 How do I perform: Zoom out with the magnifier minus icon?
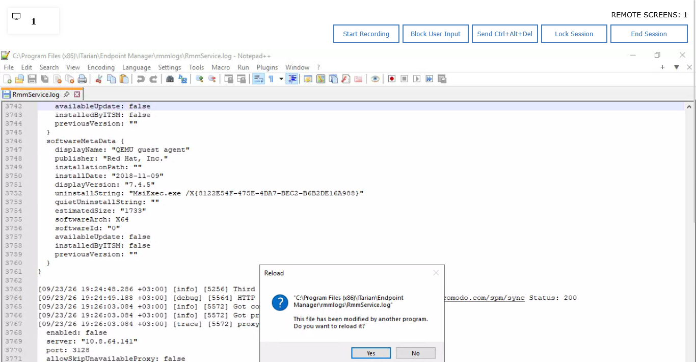click(x=212, y=79)
